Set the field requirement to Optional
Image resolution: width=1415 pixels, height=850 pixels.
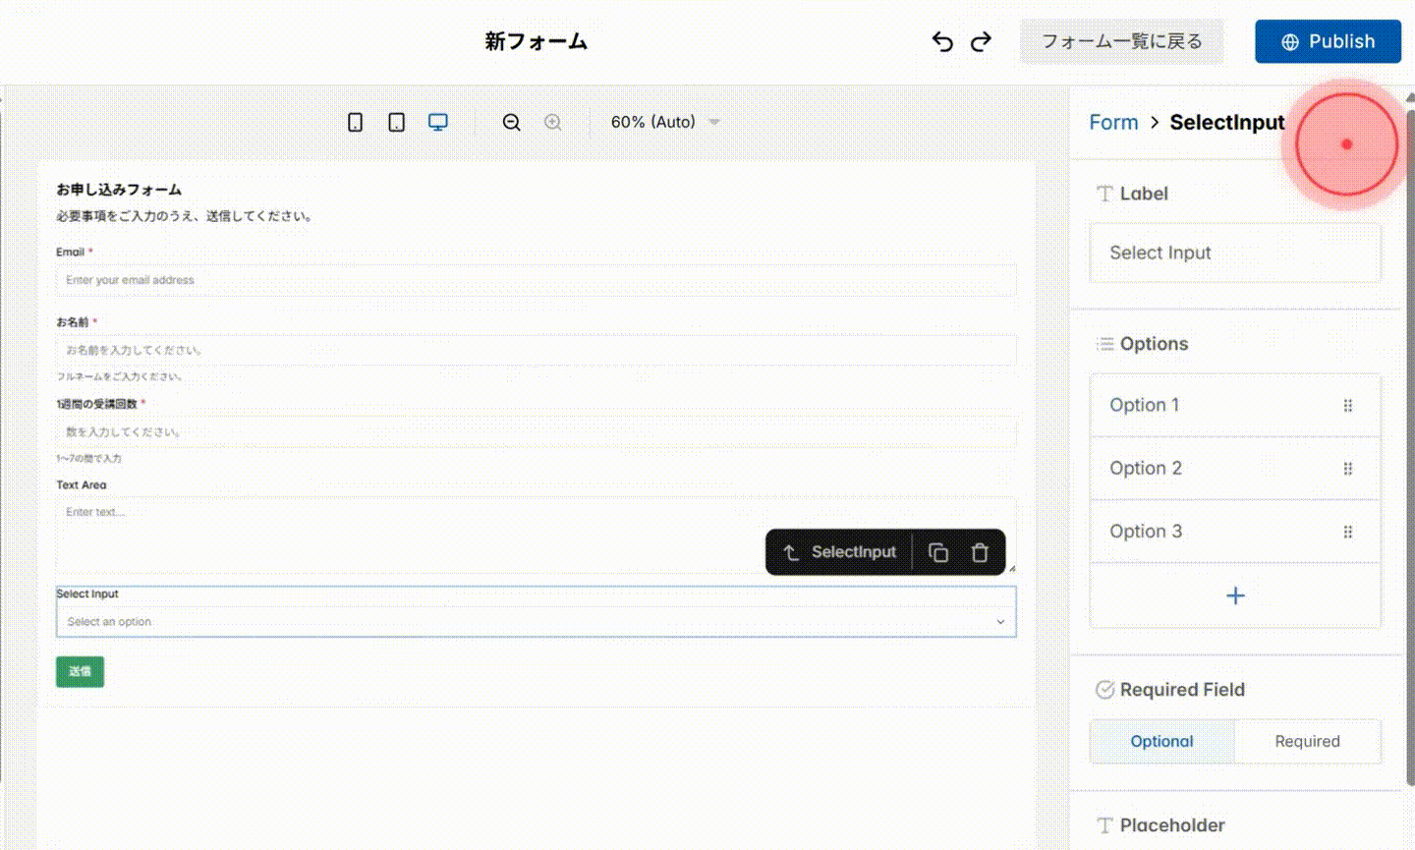(x=1161, y=741)
